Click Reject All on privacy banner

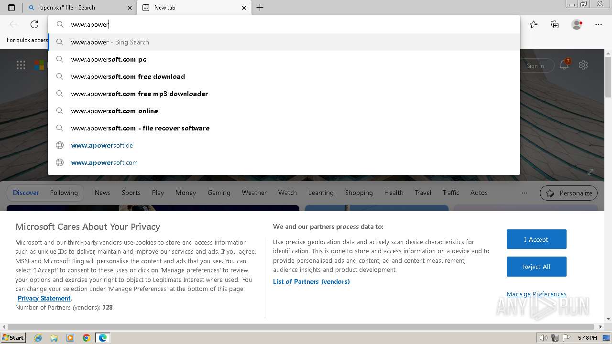pyautogui.click(x=536, y=267)
